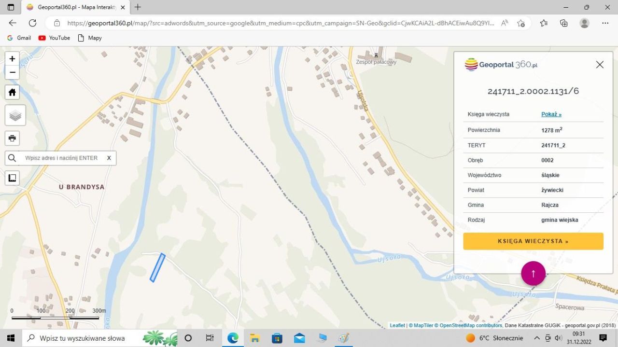Open the Gmail bookmark
The width and height of the screenshot is (618, 347).
point(19,38)
